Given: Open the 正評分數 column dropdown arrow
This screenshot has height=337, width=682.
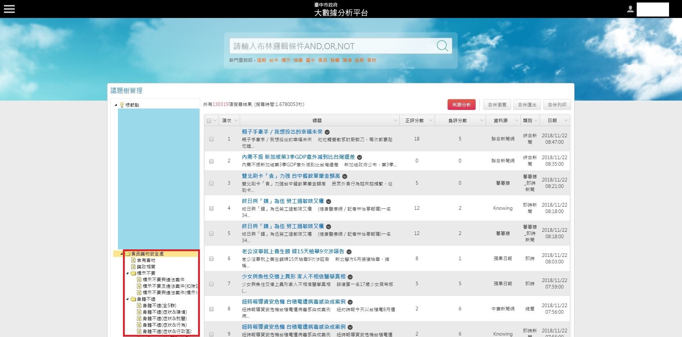Looking at the screenshot, I should pos(431,121).
